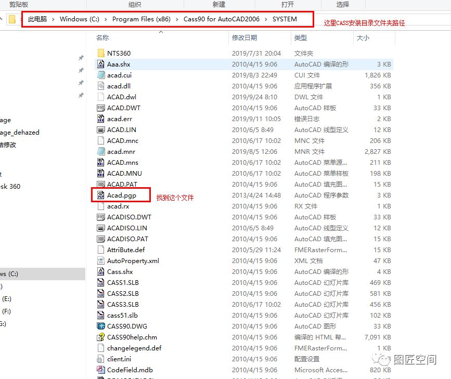Click the ACAD.LIN linetype file icon
This screenshot has height=379, width=451.
click(101, 129)
